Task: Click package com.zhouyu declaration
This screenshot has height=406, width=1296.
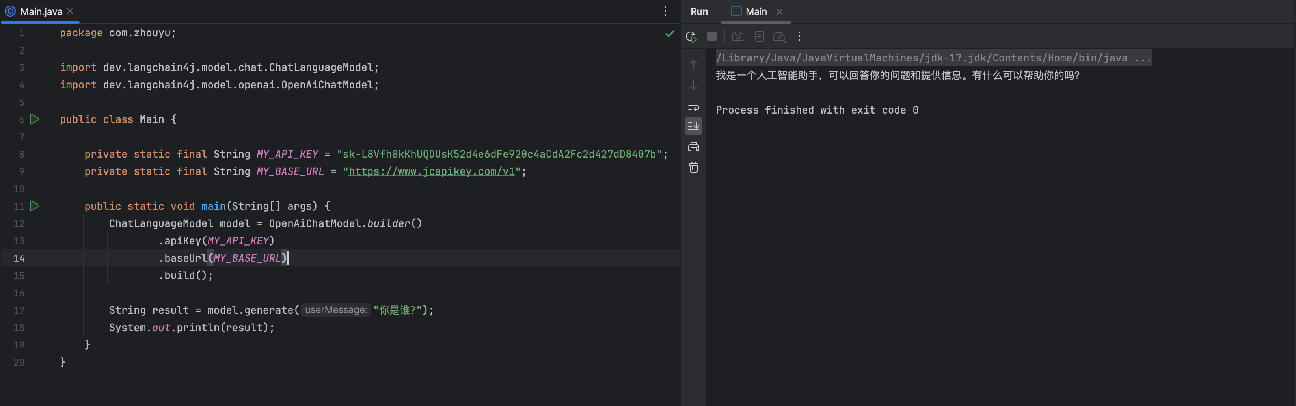Action: [x=118, y=33]
